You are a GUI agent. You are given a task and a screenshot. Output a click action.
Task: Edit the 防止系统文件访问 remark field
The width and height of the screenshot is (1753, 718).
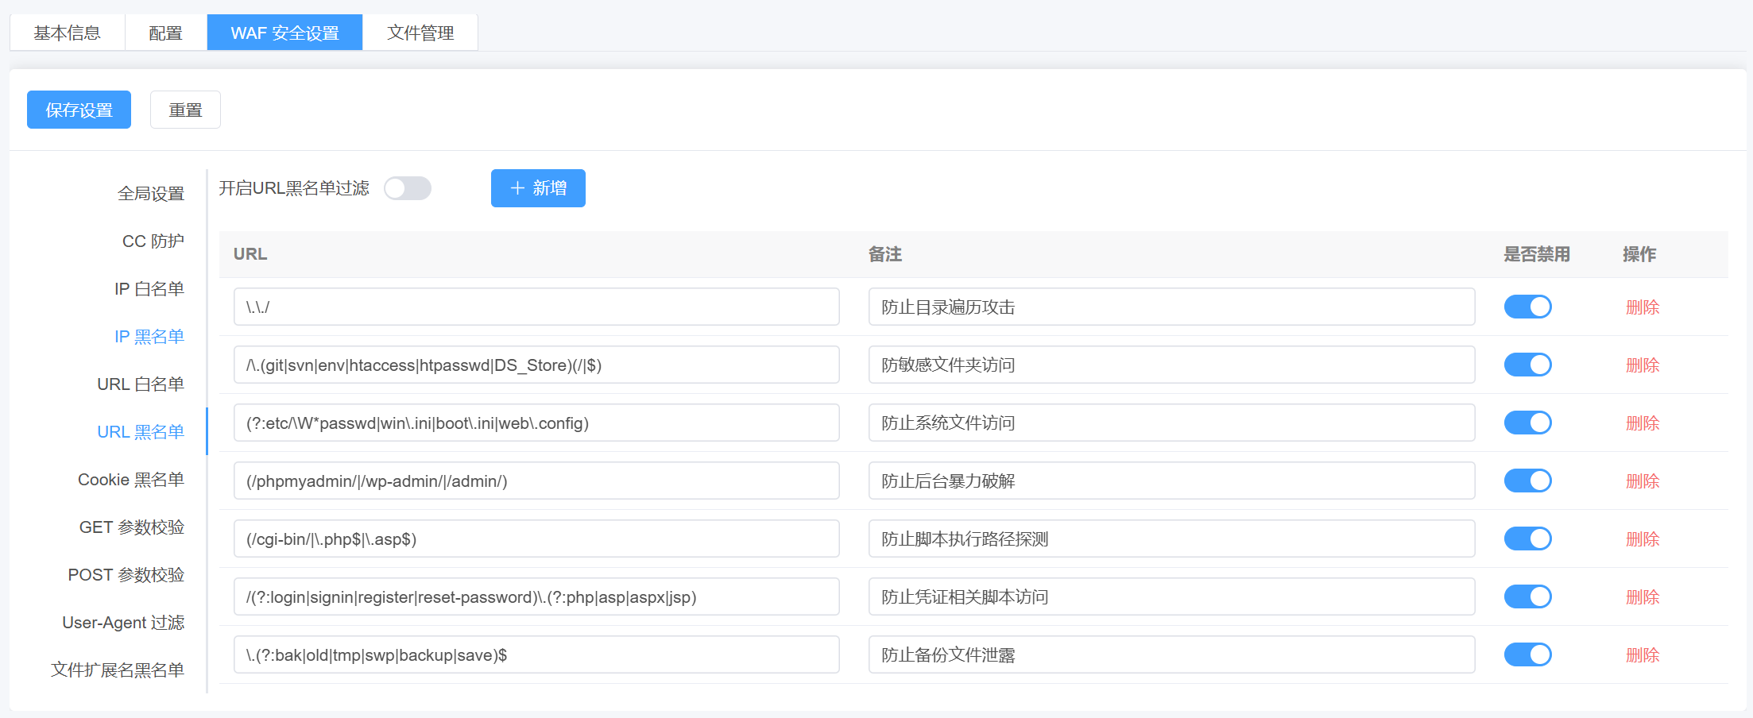pos(1172,423)
